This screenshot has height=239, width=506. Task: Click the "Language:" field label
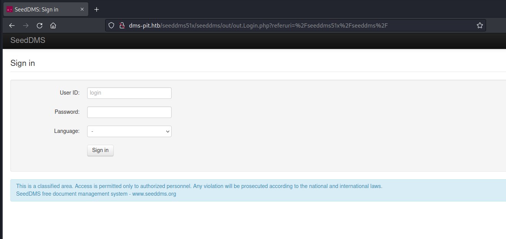pos(66,131)
